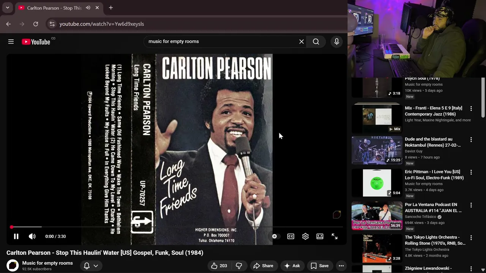Mute the tab via speaker icon
Screen dimensions: 486x273
pos(88,8)
